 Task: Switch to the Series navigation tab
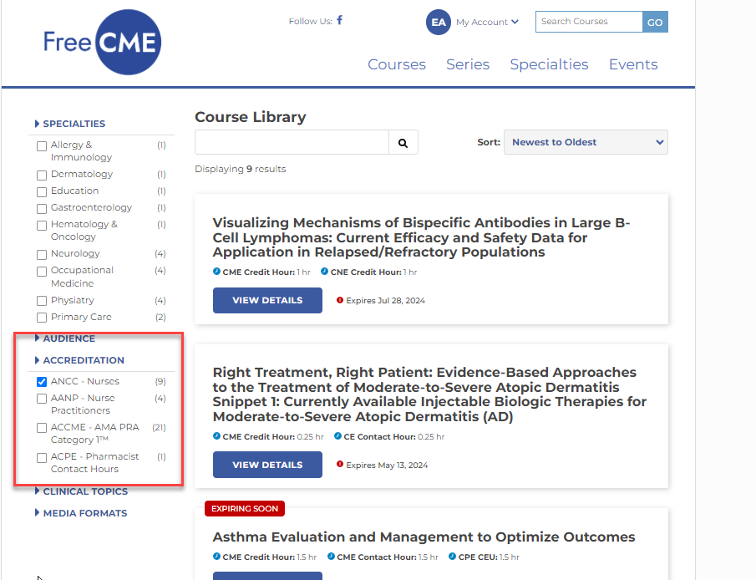pyautogui.click(x=468, y=64)
